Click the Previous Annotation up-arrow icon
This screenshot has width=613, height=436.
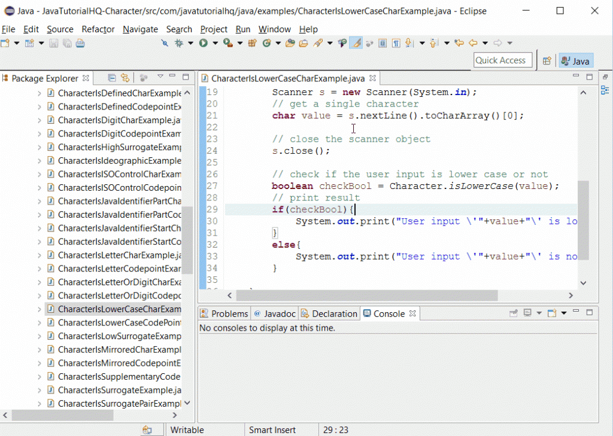pyautogui.click(x=433, y=43)
